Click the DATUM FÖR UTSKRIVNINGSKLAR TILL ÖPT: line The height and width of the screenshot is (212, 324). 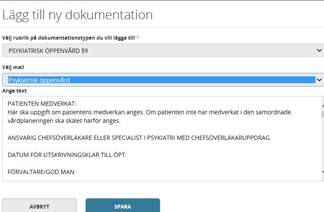coord(67,155)
